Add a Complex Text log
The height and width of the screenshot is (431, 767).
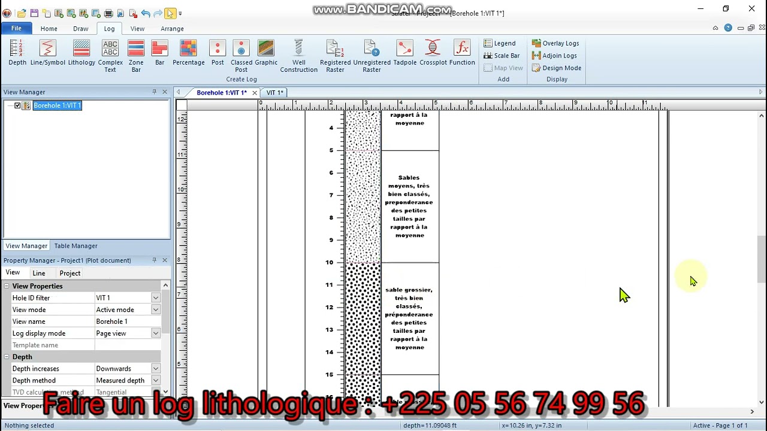(110, 56)
